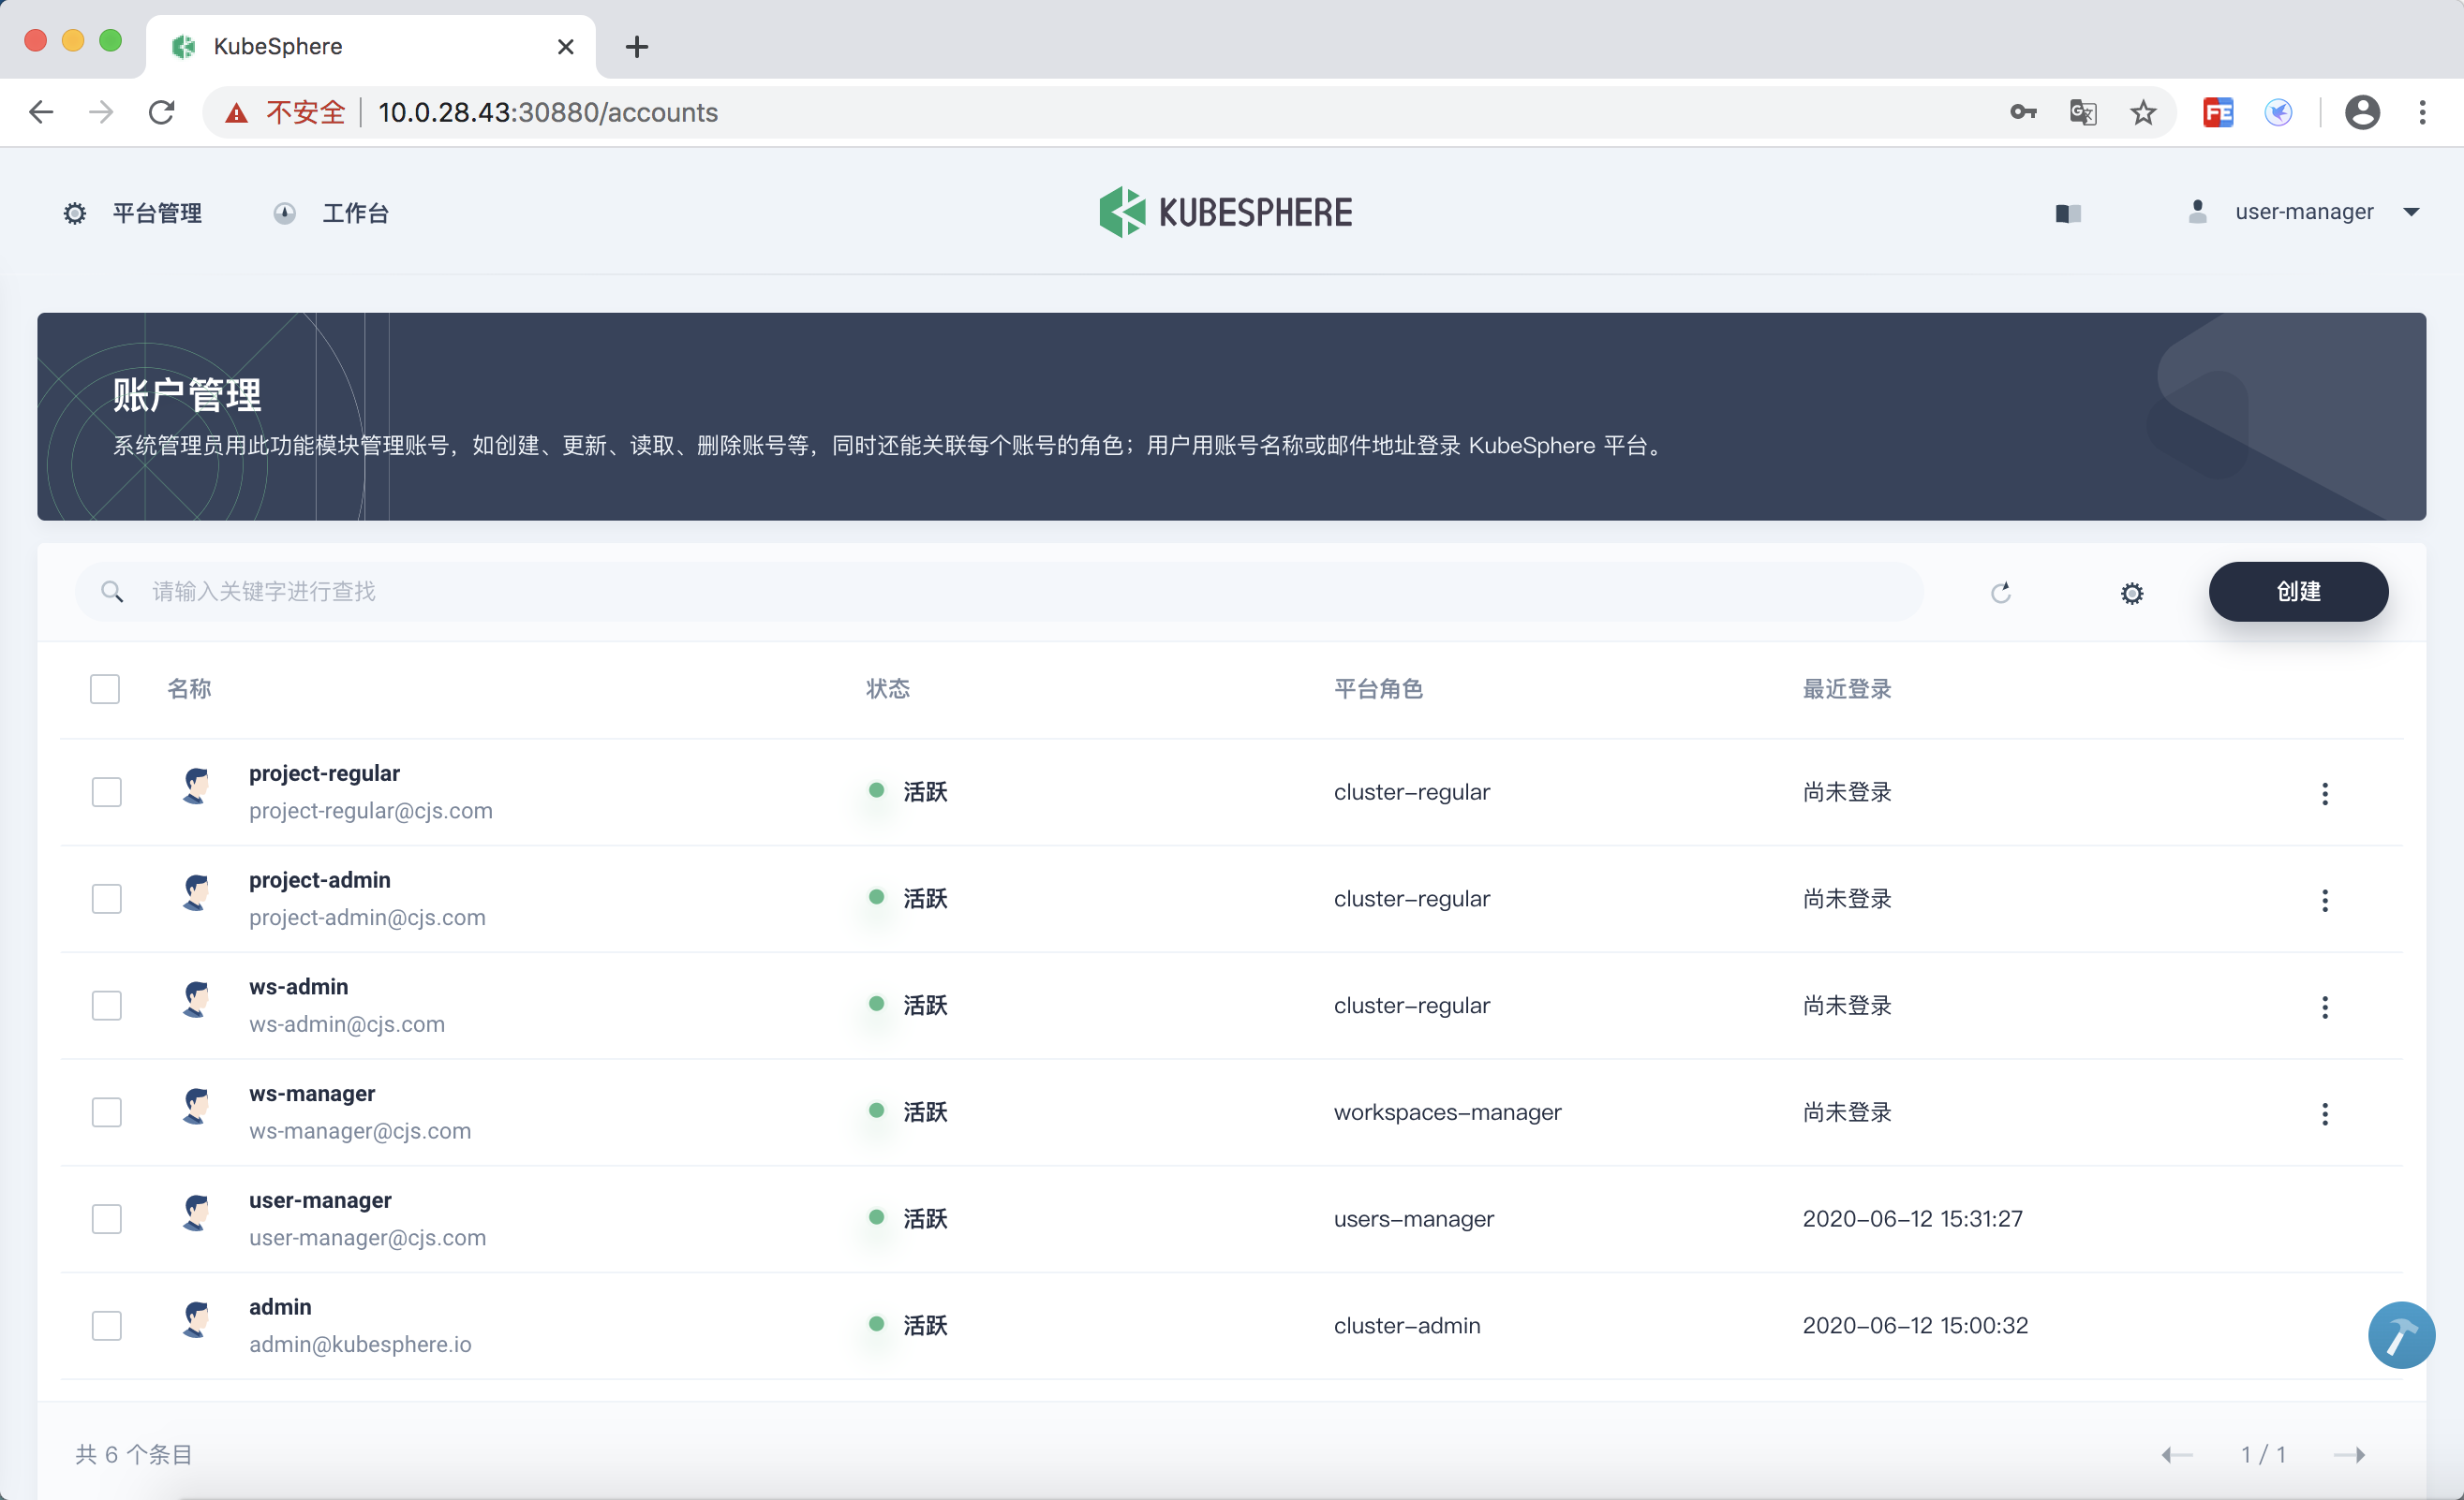This screenshot has height=1500, width=2464.
Task: Open table column settings gear
Action: 2131,593
